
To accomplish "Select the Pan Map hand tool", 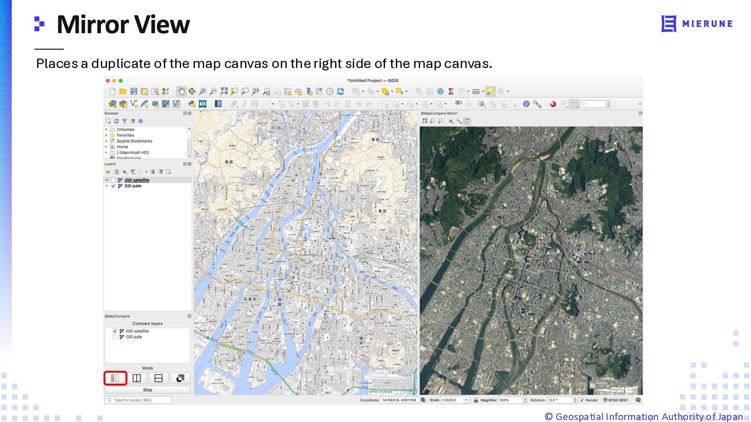I will pos(181,91).
